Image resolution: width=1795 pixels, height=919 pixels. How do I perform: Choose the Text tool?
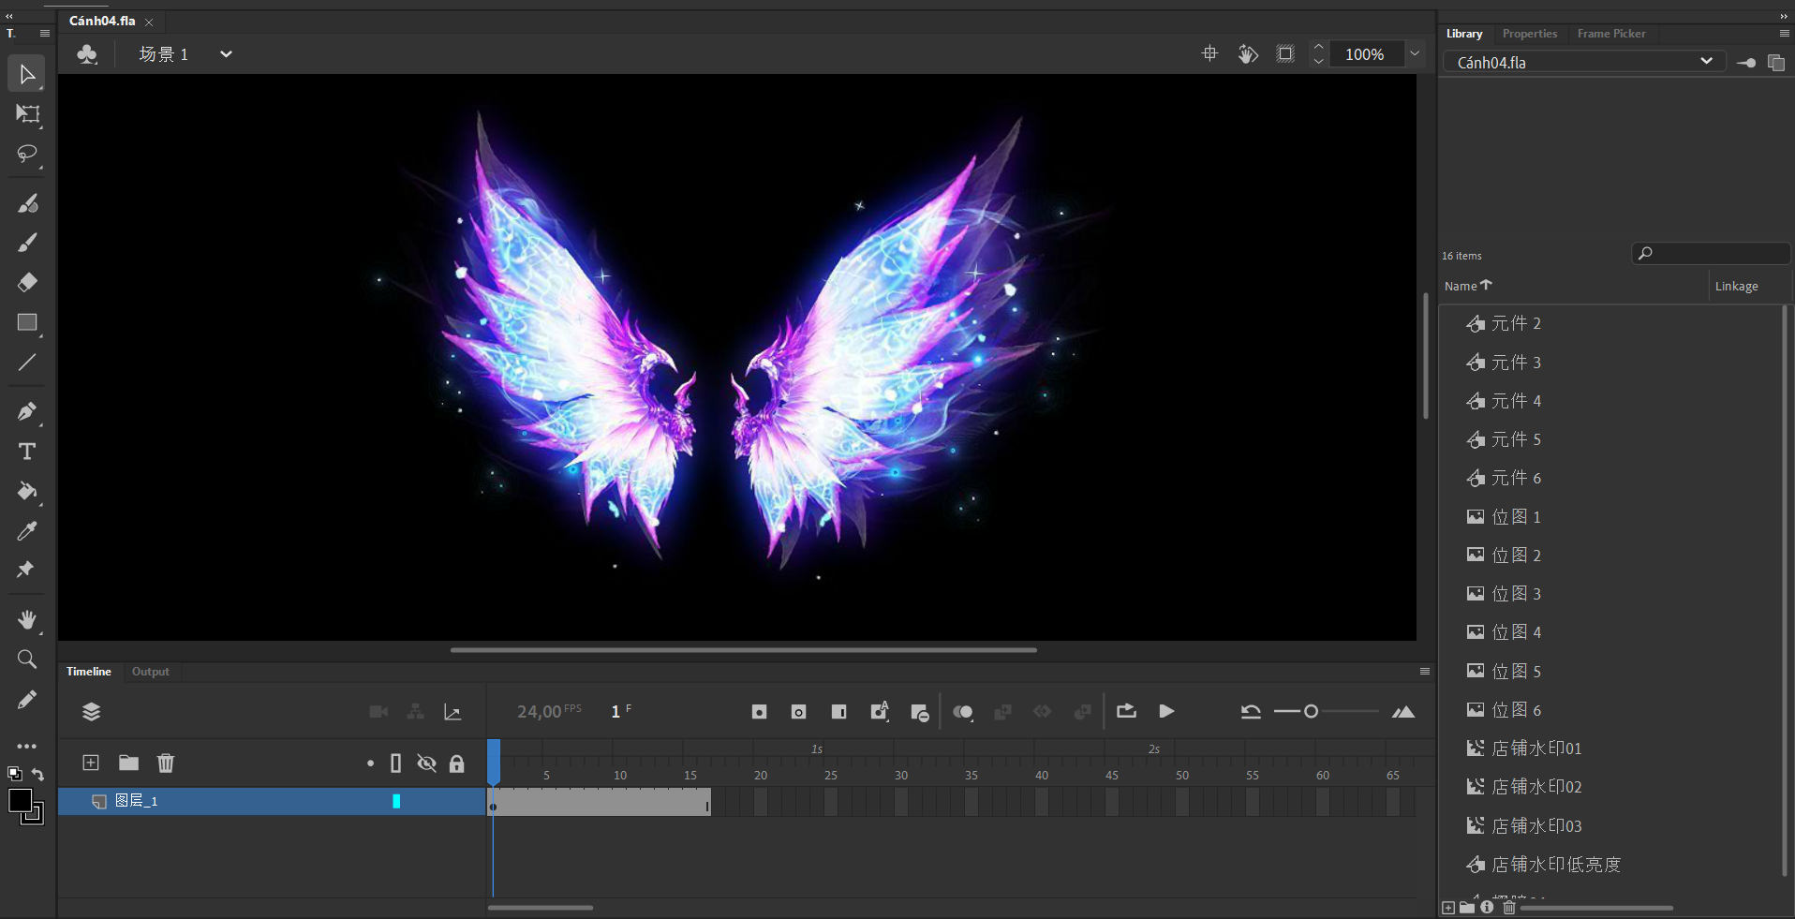coord(27,452)
